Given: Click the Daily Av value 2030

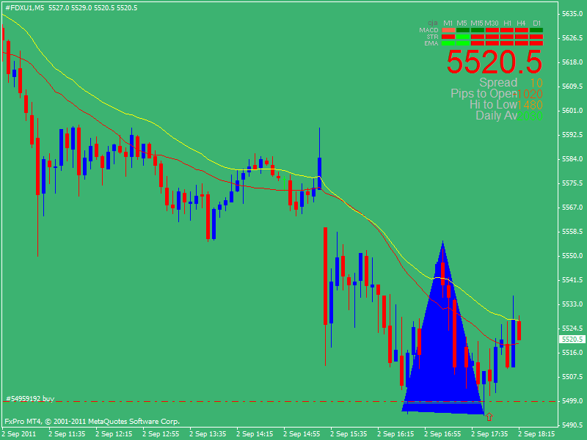Looking at the screenshot, I should (x=531, y=116).
